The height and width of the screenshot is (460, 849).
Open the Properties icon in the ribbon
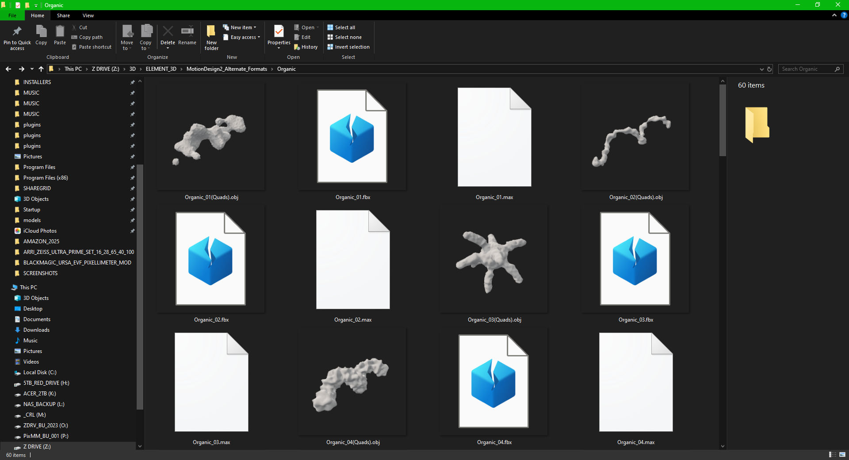click(x=279, y=32)
